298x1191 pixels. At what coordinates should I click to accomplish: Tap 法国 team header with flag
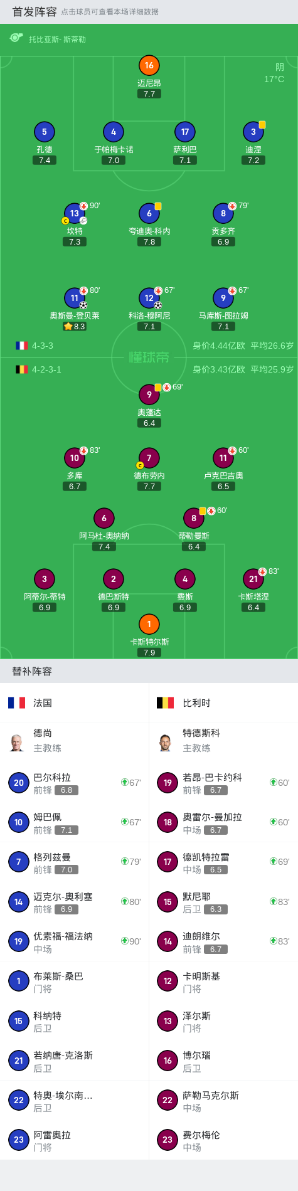pos(75,703)
